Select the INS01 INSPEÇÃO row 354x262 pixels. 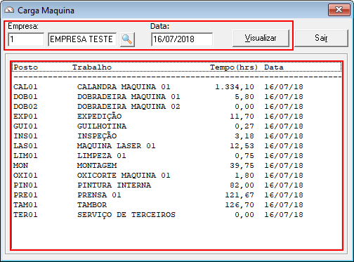(x=177, y=136)
